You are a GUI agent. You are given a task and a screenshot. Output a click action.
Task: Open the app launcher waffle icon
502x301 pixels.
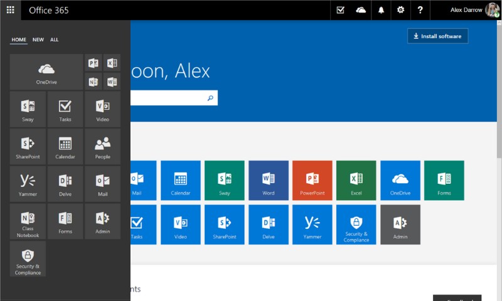tap(10, 10)
